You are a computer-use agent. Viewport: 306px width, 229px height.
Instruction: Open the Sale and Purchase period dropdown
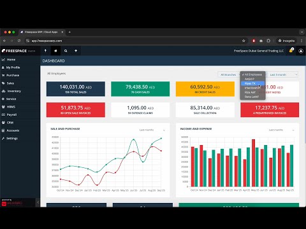pyautogui.click(x=152, y=130)
